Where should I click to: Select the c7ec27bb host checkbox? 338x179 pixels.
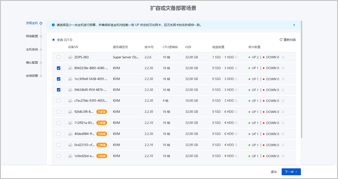(x=59, y=101)
